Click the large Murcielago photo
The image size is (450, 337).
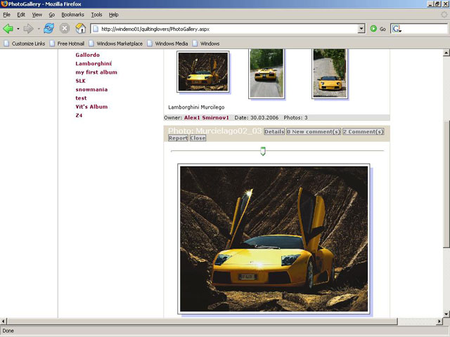(274, 239)
